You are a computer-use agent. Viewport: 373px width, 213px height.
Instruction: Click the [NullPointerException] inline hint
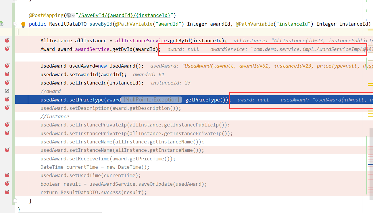point(151,99)
